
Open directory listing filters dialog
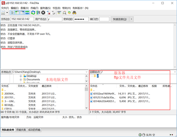pyautogui.click(x=59, y=12)
